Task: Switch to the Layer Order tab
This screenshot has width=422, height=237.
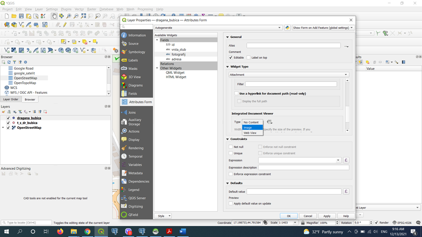Action: coord(11,99)
